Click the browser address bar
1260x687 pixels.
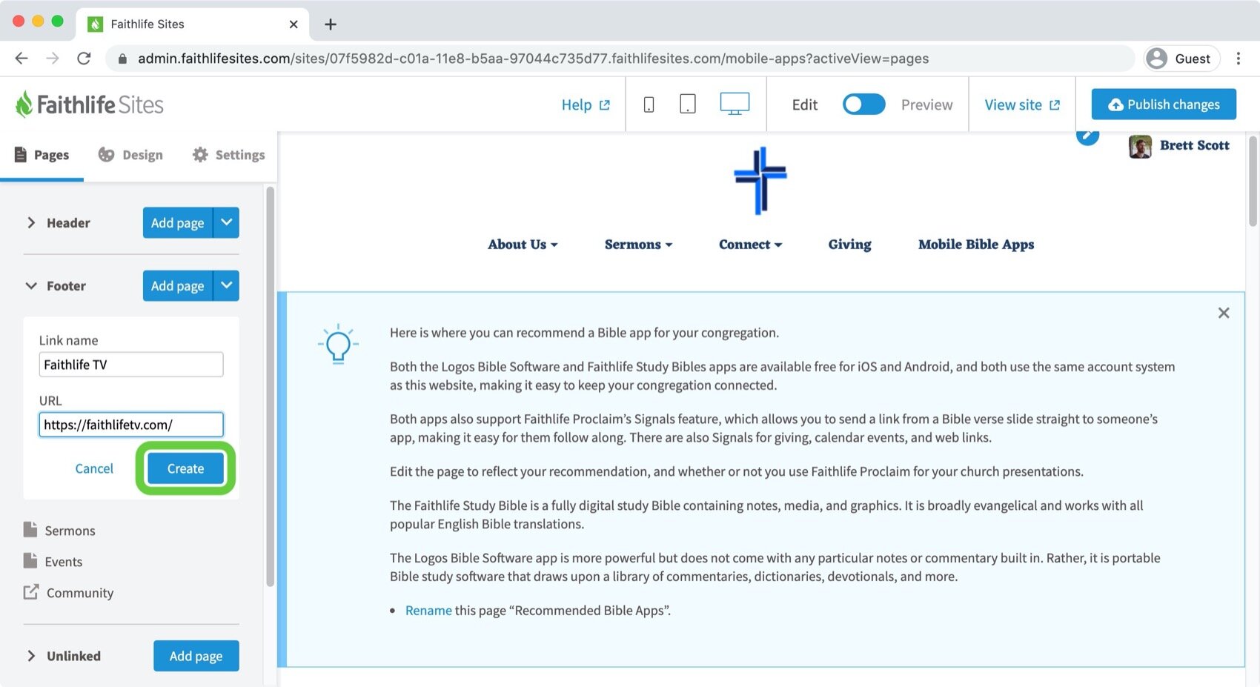pos(620,59)
